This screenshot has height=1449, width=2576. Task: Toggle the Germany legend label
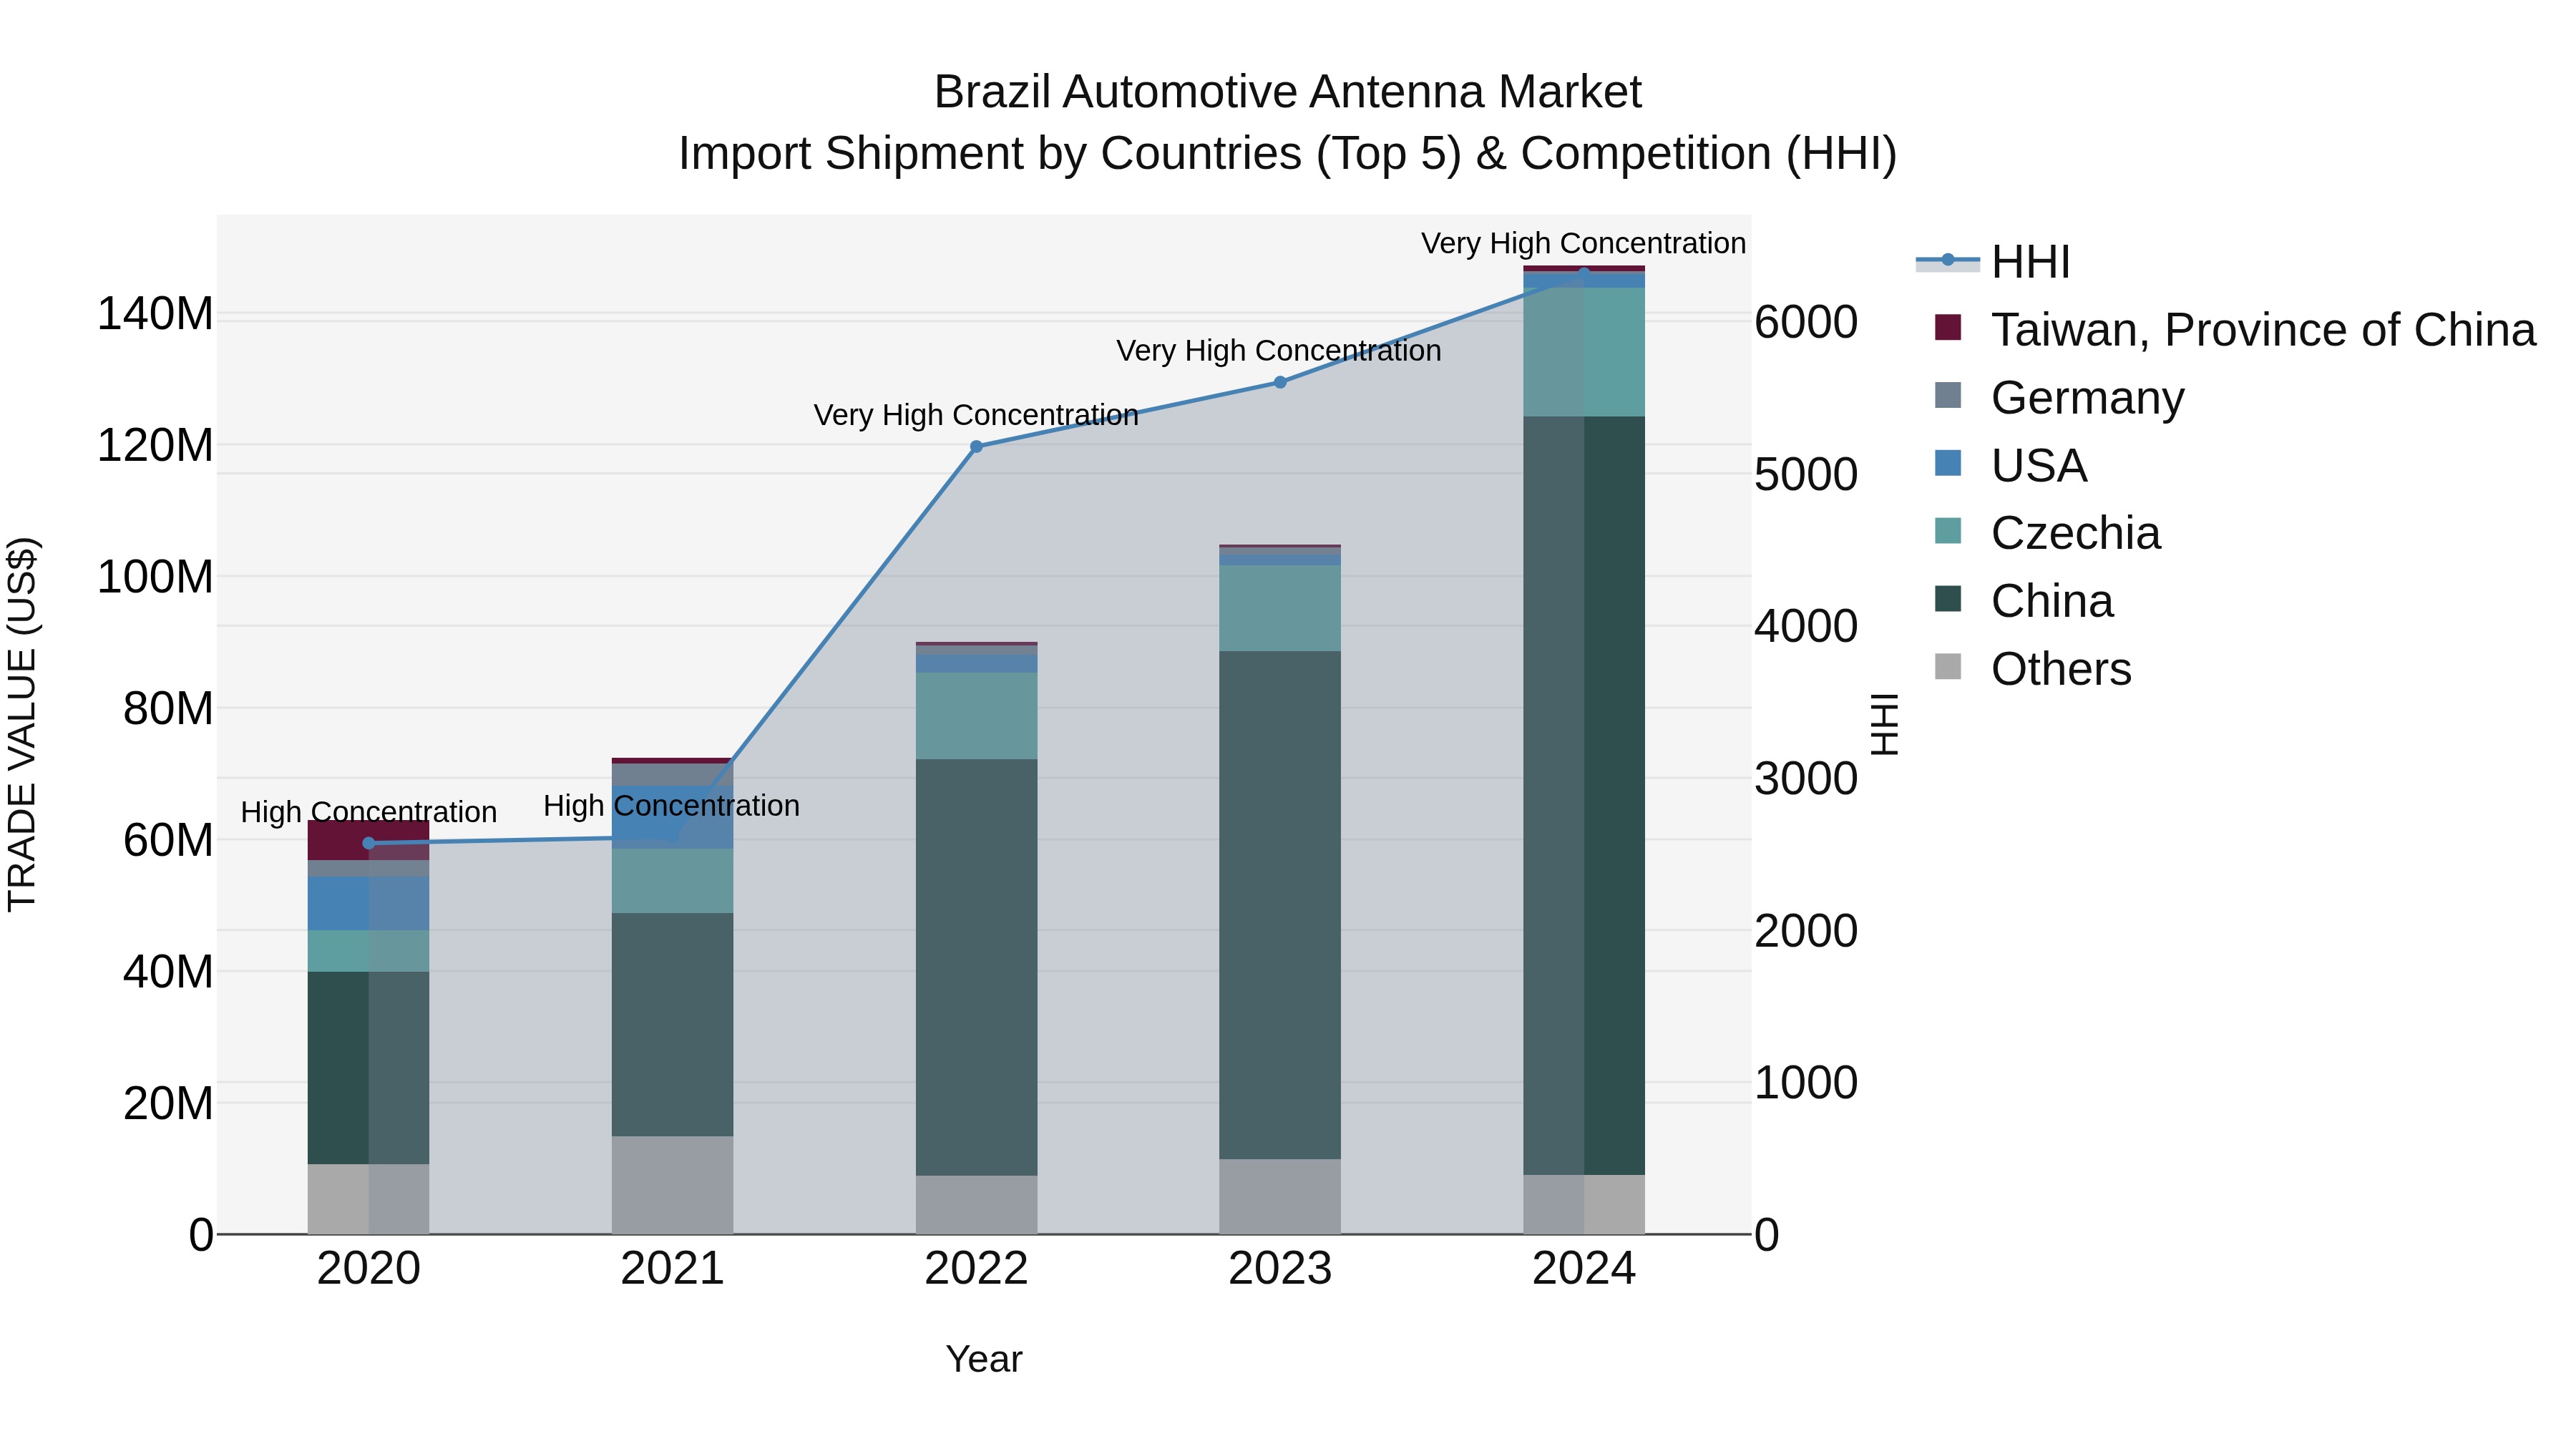coord(2087,398)
